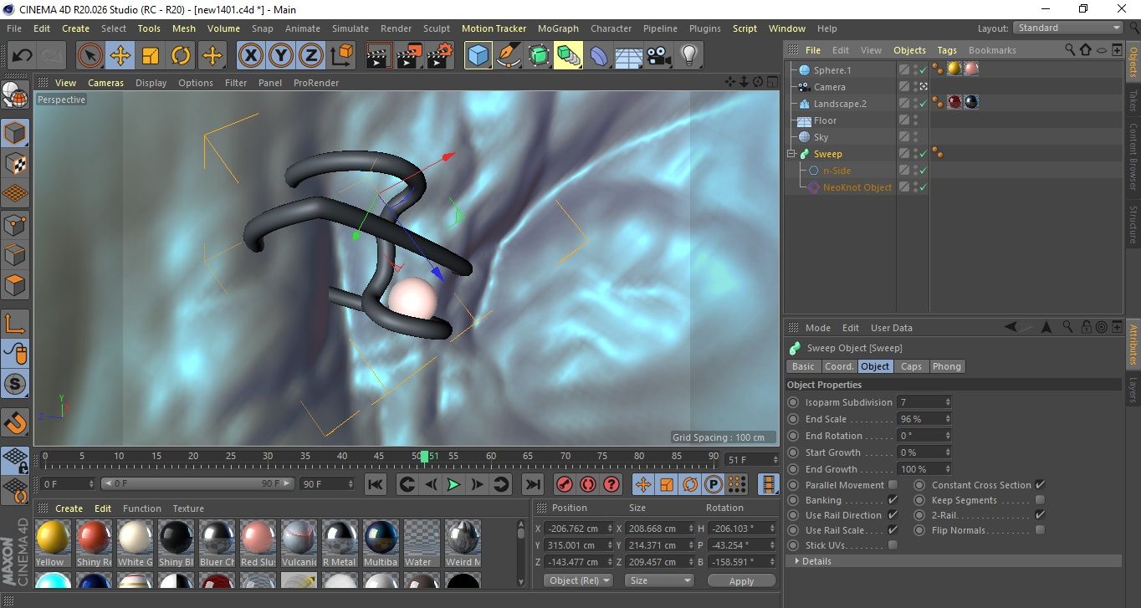Click the Isoparm Subdivision stepper arrows
1141x608 pixels.
click(x=947, y=402)
